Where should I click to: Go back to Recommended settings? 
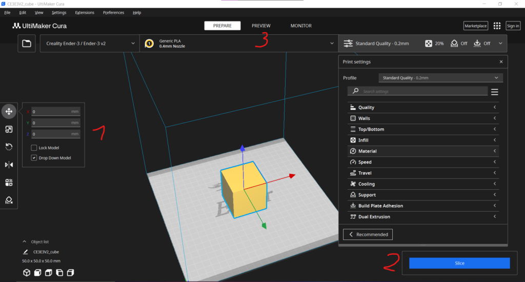(x=368, y=234)
